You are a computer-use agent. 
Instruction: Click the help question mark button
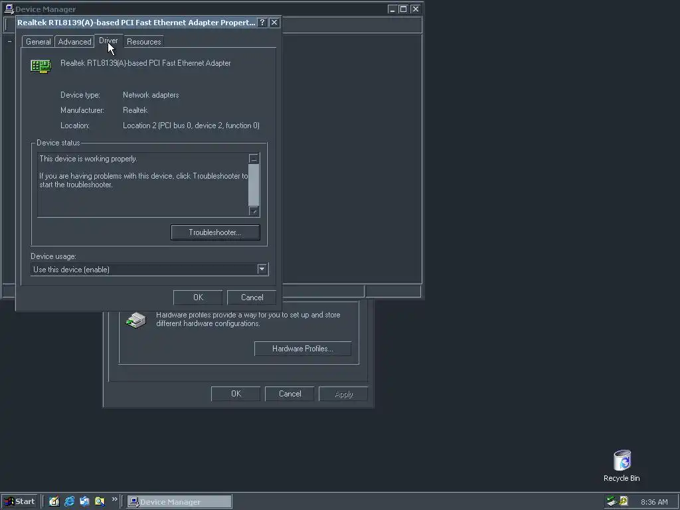262,23
